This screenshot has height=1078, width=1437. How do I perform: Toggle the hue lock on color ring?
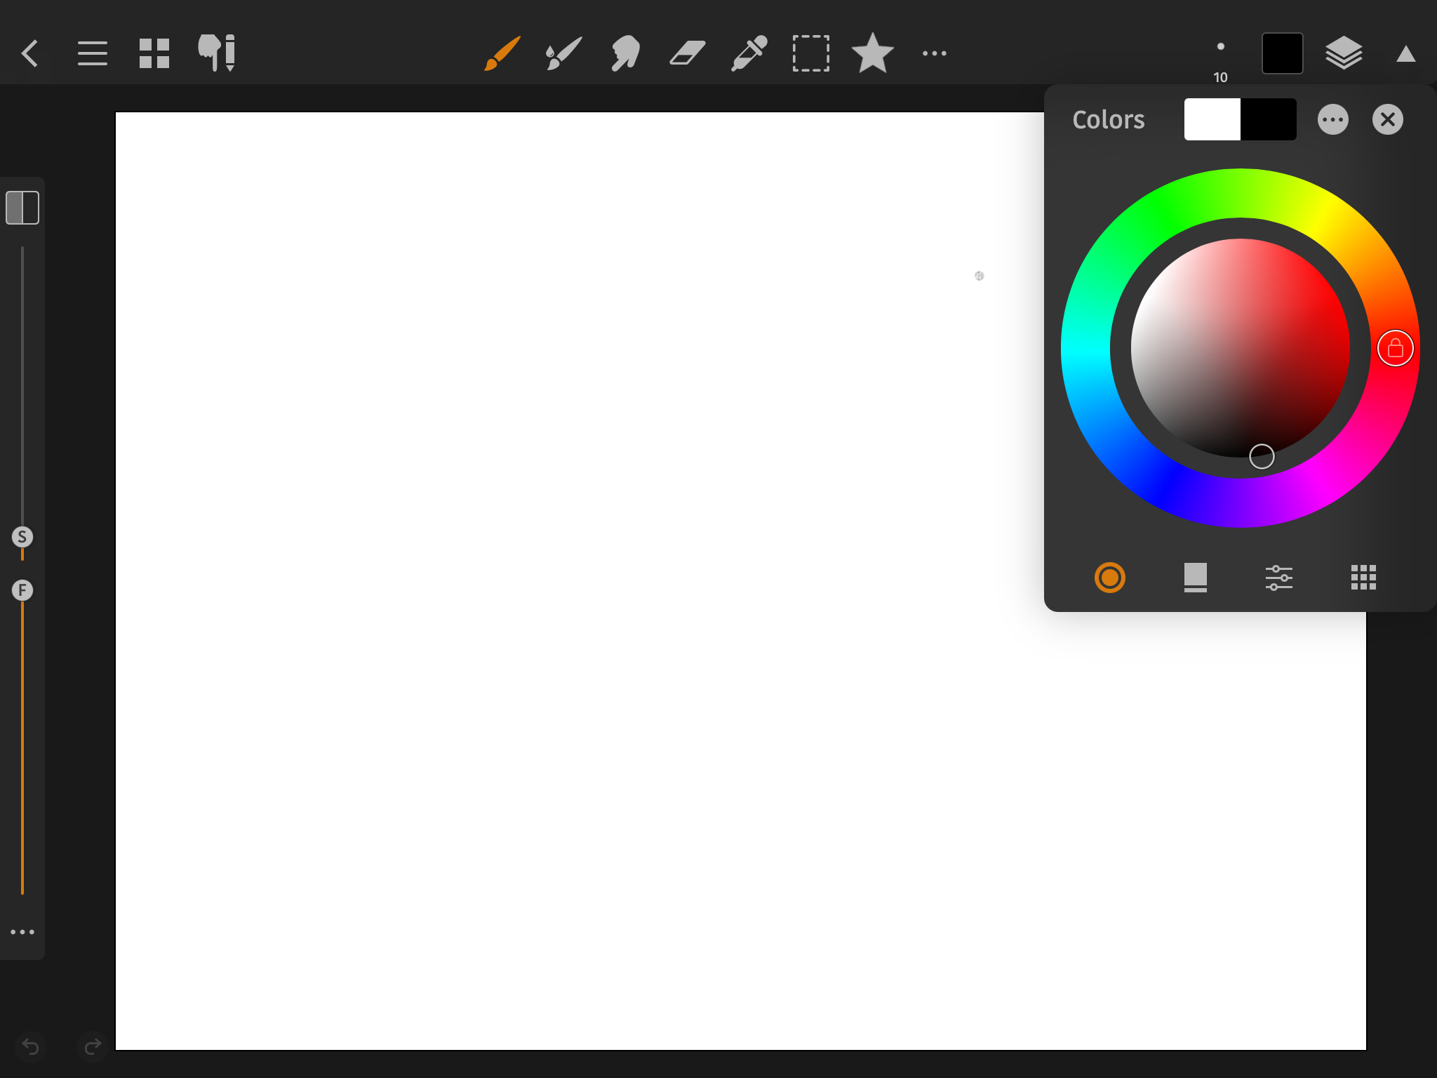click(1395, 348)
